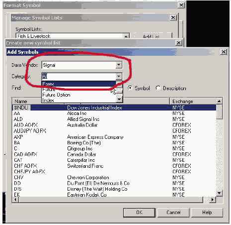This screenshot has height=225, width=231.
Task: Click the symbol list scroll-up arrow
Action: tap(219, 101)
